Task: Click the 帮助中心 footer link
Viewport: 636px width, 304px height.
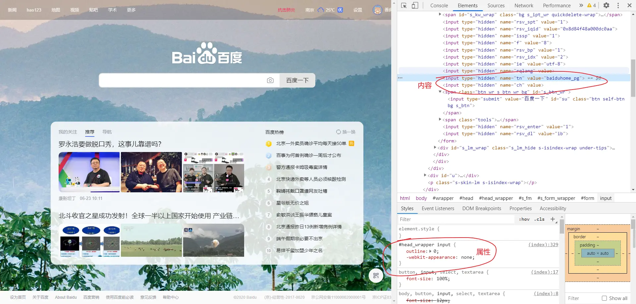Action: (171, 297)
